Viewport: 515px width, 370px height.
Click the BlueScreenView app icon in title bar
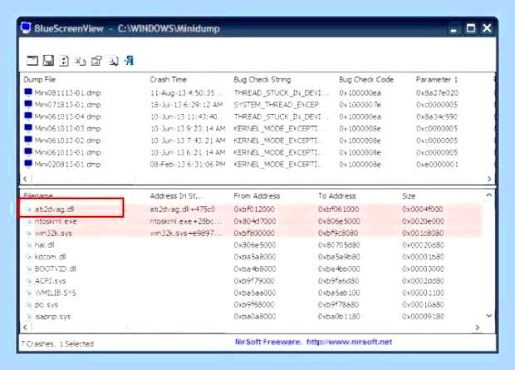click(x=25, y=28)
